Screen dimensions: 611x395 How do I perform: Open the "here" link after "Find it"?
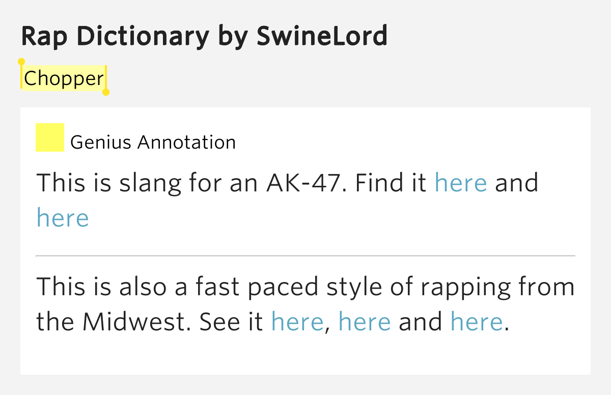[x=460, y=182]
